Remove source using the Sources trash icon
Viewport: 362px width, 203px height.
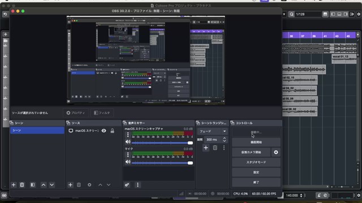point(79,185)
